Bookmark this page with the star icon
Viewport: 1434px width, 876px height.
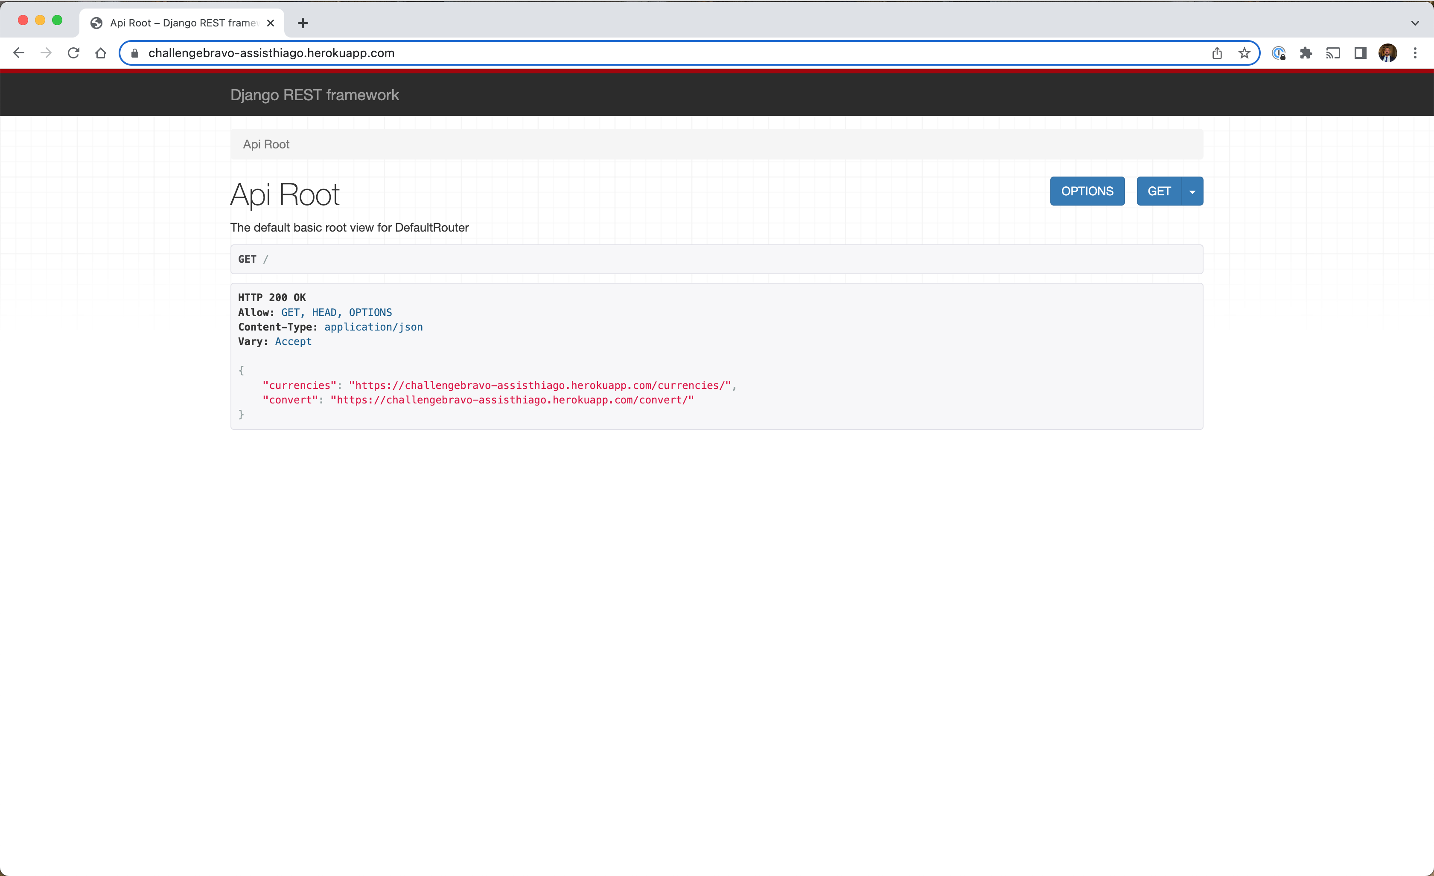[1244, 53]
